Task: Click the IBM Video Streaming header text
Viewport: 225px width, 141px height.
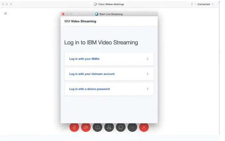Action: (x=80, y=21)
